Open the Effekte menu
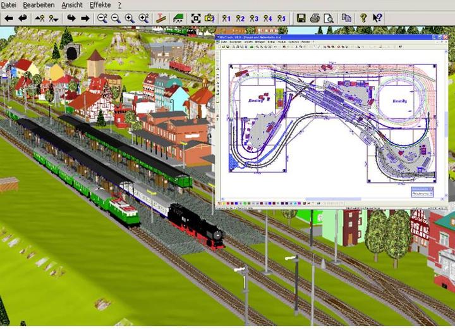The height and width of the screenshot is (329, 455). tap(100, 5)
